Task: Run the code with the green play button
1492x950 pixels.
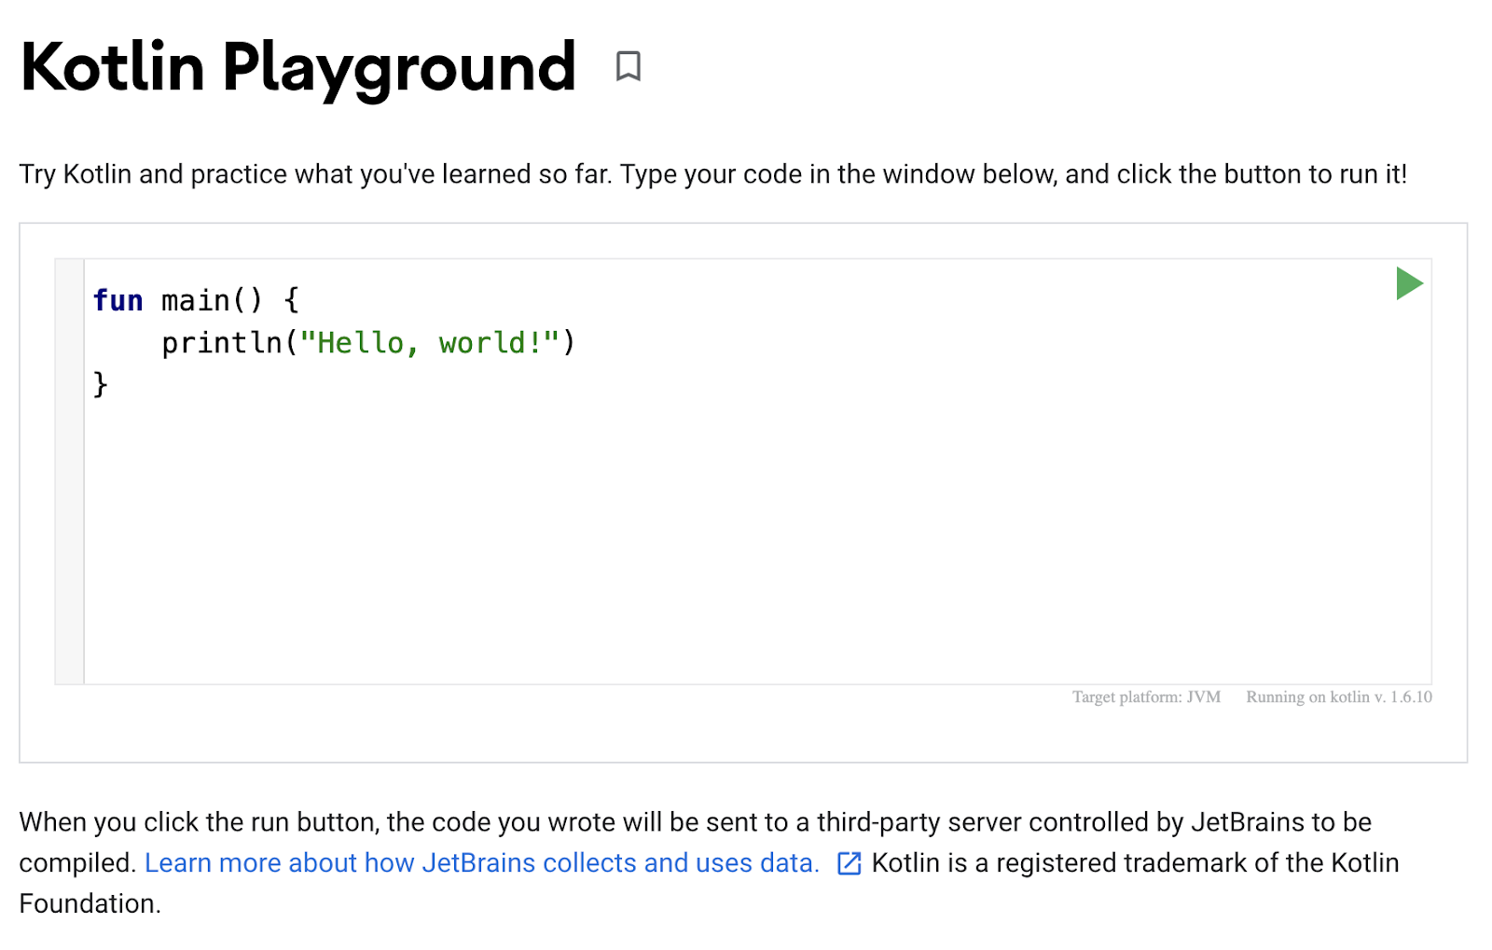Action: (1408, 283)
